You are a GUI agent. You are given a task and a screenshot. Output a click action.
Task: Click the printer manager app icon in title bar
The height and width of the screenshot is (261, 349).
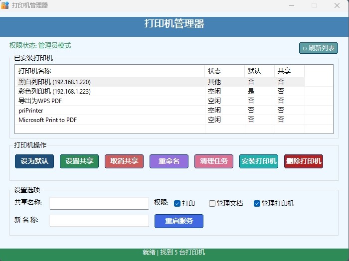click(5, 5)
